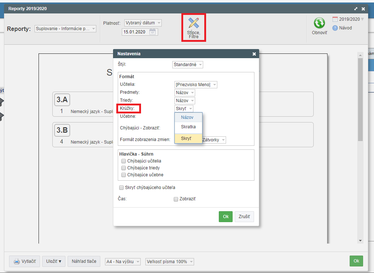Close the Nastavenia dialog with X
Viewport: 374px width, 273px height.
coord(254,54)
